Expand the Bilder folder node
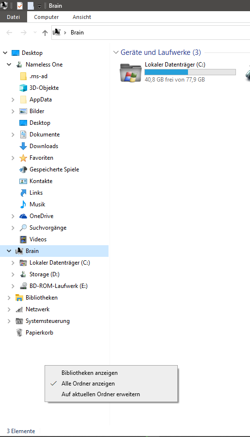The height and width of the screenshot is (437, 250). pos(13,111)
